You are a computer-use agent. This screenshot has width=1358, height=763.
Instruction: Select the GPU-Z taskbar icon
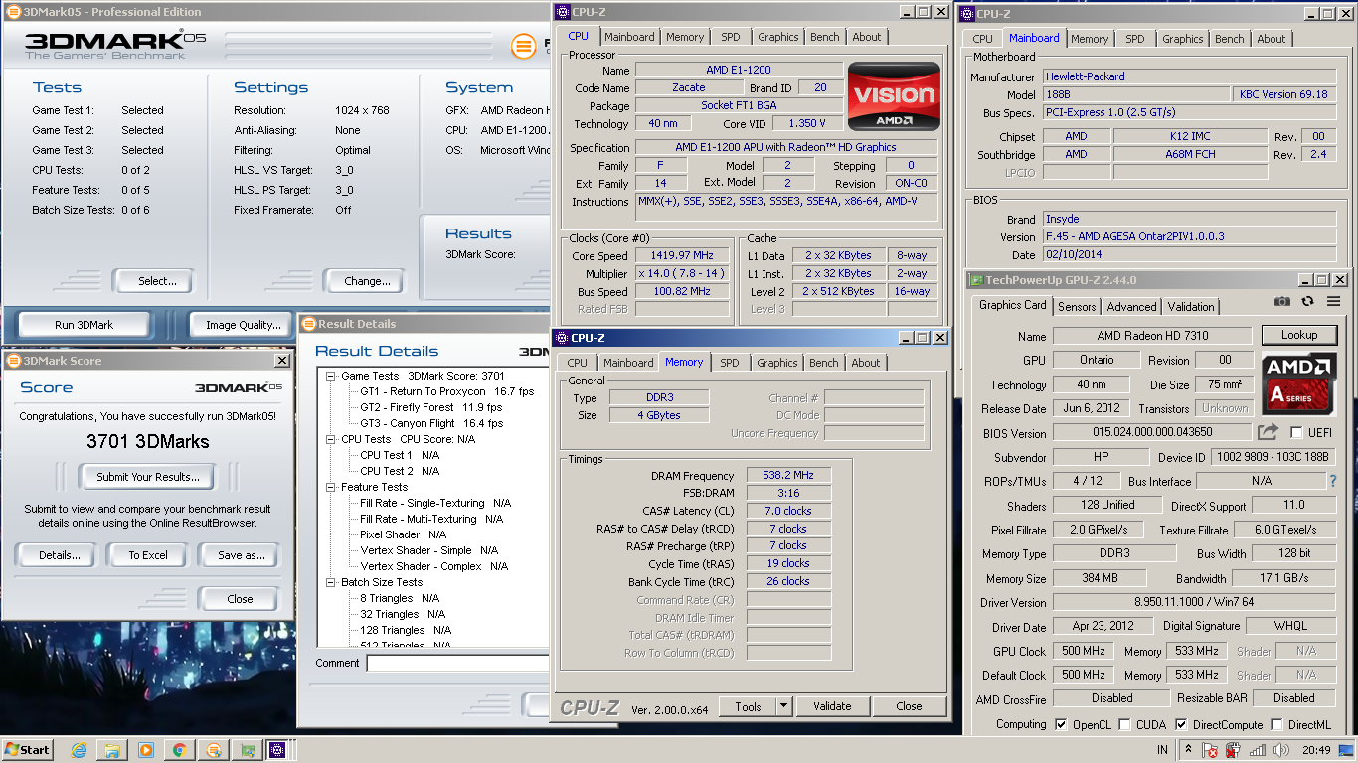247,750
